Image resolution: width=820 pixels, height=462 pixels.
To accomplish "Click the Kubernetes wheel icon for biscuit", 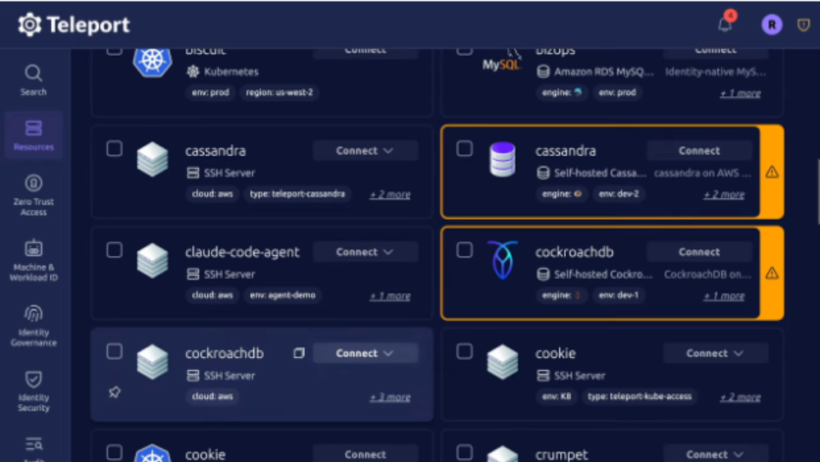I will pyautogui.click(x=153, y=62).
